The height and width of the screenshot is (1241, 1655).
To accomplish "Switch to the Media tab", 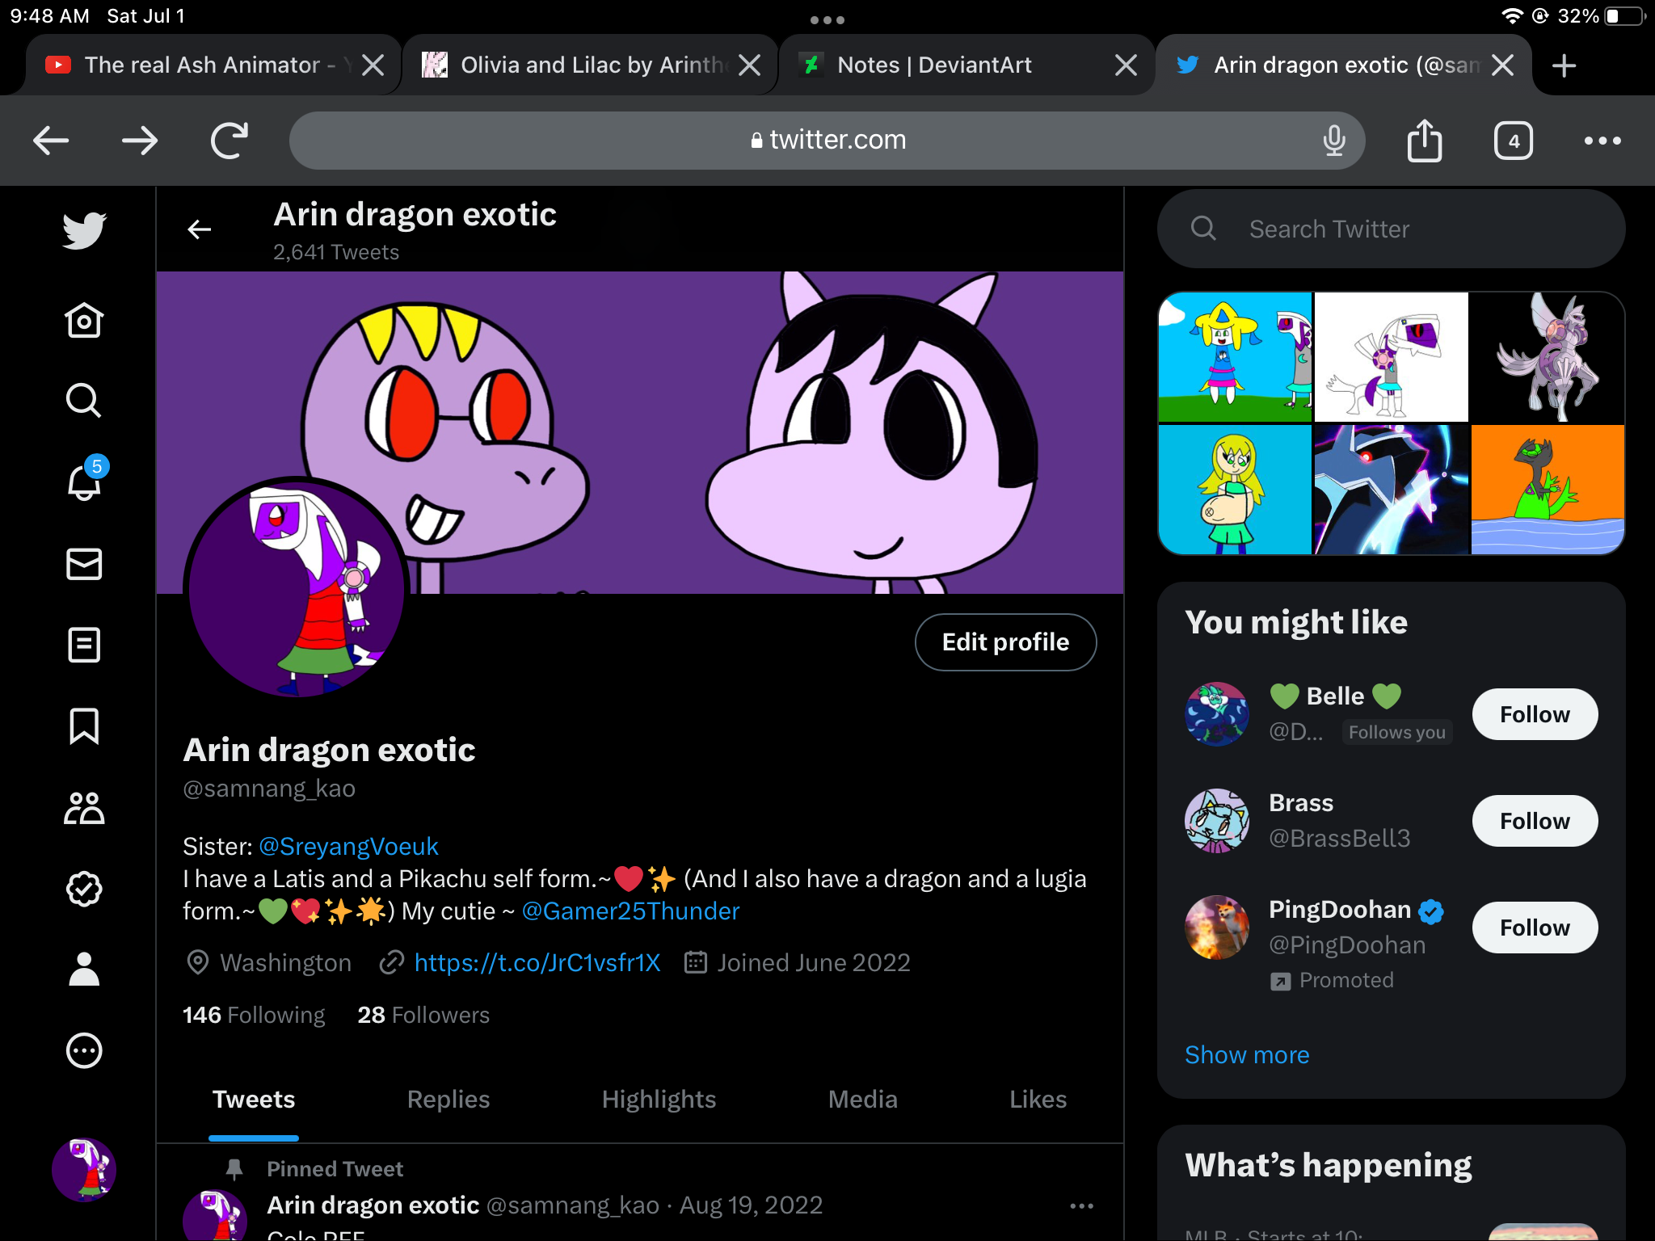I will point(862,1099).
